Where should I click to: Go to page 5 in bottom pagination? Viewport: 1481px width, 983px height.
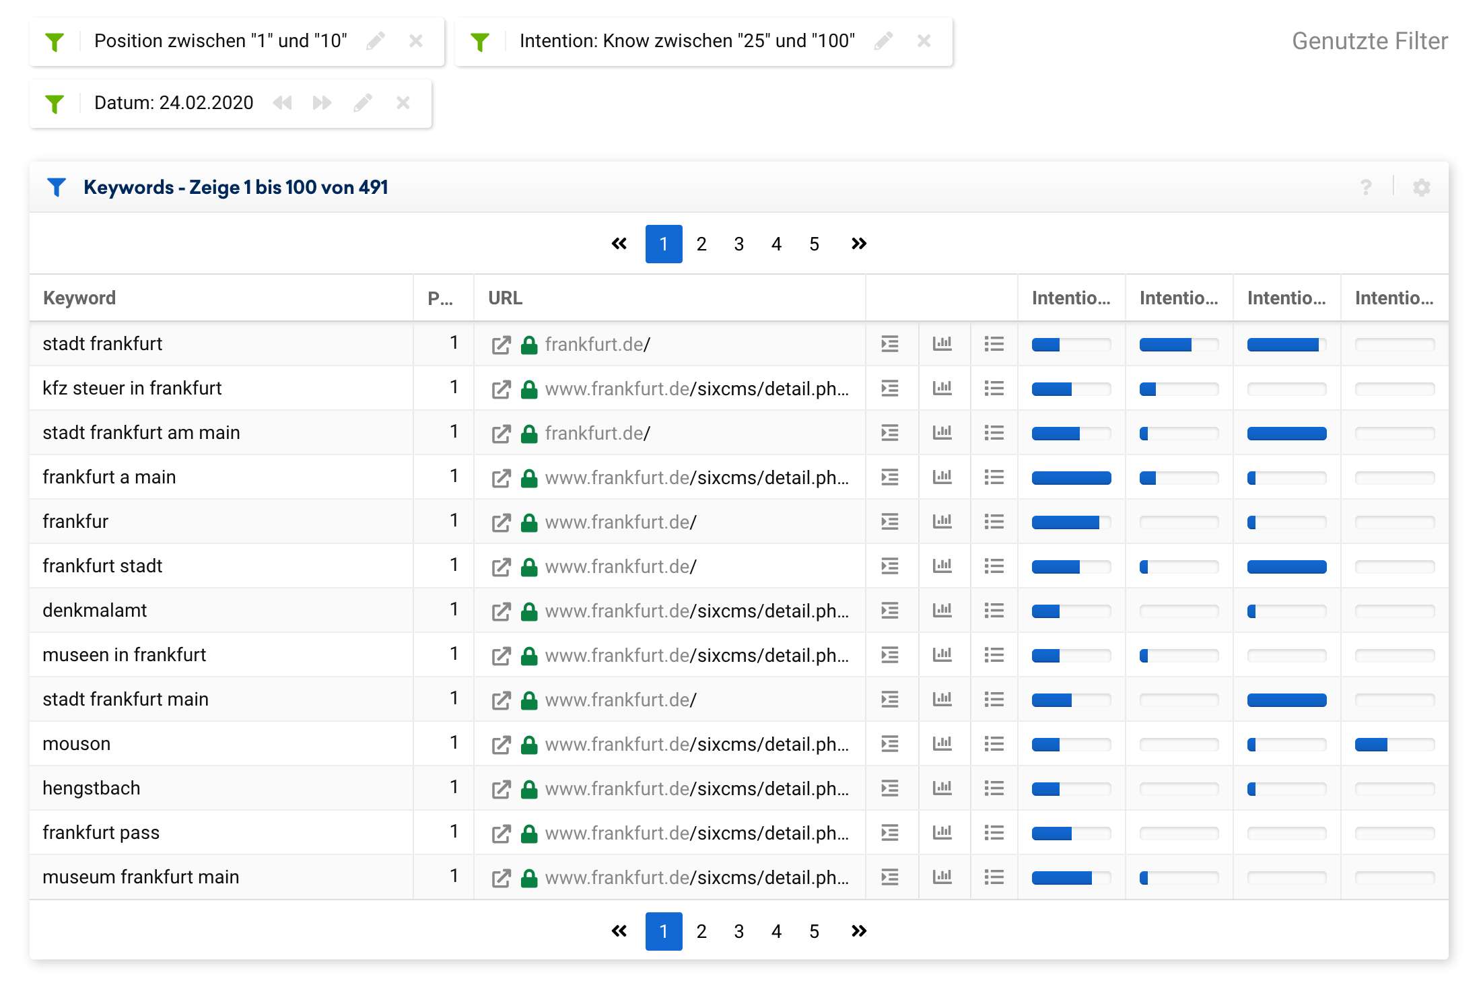point(815,931)
